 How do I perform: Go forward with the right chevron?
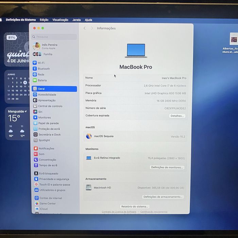pyautogui.click(x=92, y=28)
